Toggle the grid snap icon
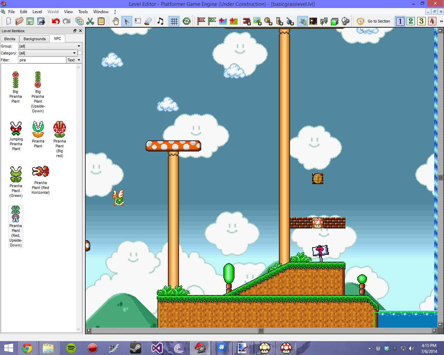The image size is (444, 355). tap(174, 21)
